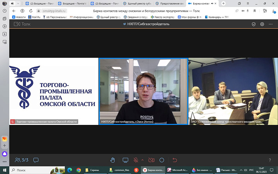
Task: Start screen sharing with monitor icon
Action: tap(125, 160)
